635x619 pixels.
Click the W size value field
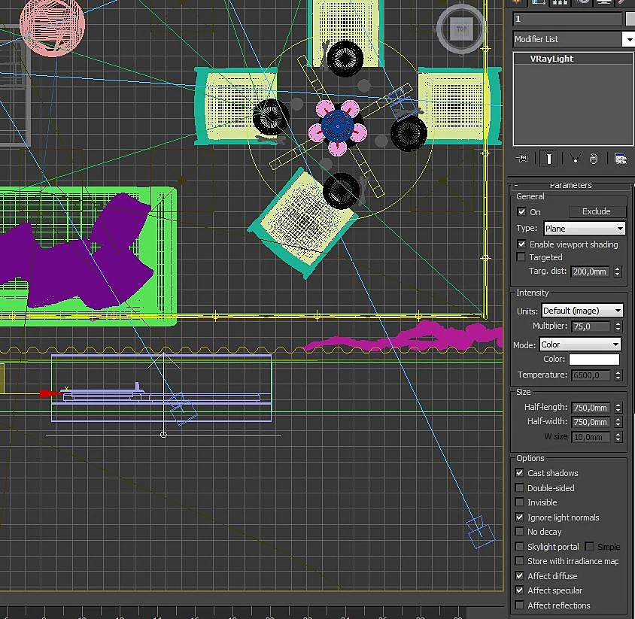[591, 437]
